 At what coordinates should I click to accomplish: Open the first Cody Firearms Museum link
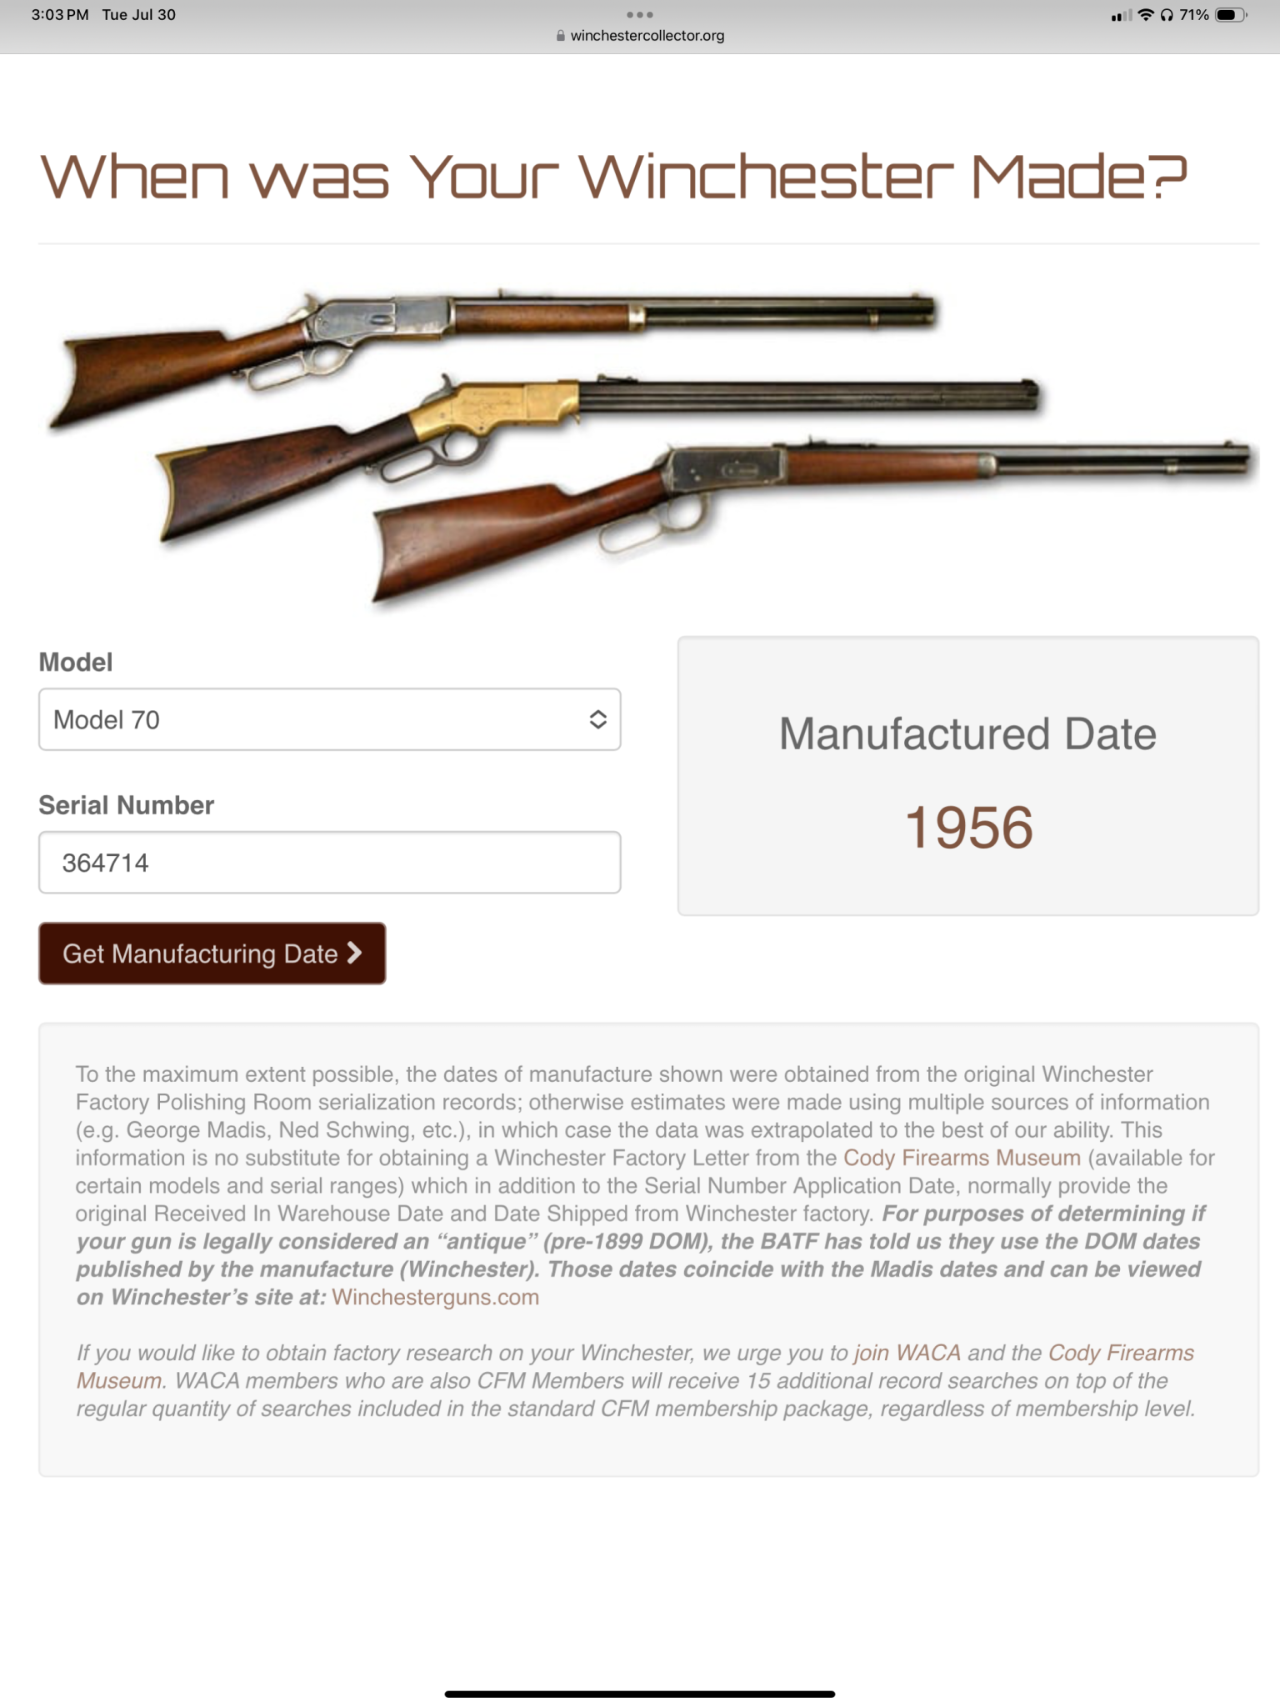(x=962, y=1158)
